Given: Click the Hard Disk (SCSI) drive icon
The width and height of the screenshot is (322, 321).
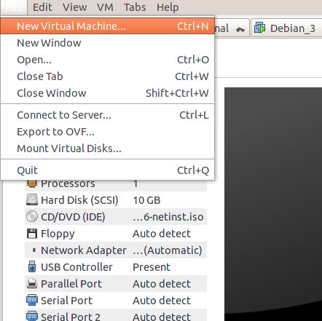Looking at the screenshot, I should point(32,200).
